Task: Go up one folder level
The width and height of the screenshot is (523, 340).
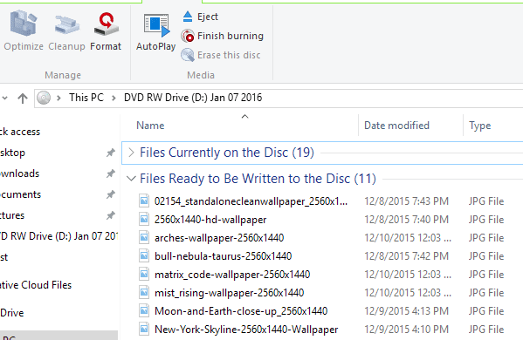Action: click(23, 98)
